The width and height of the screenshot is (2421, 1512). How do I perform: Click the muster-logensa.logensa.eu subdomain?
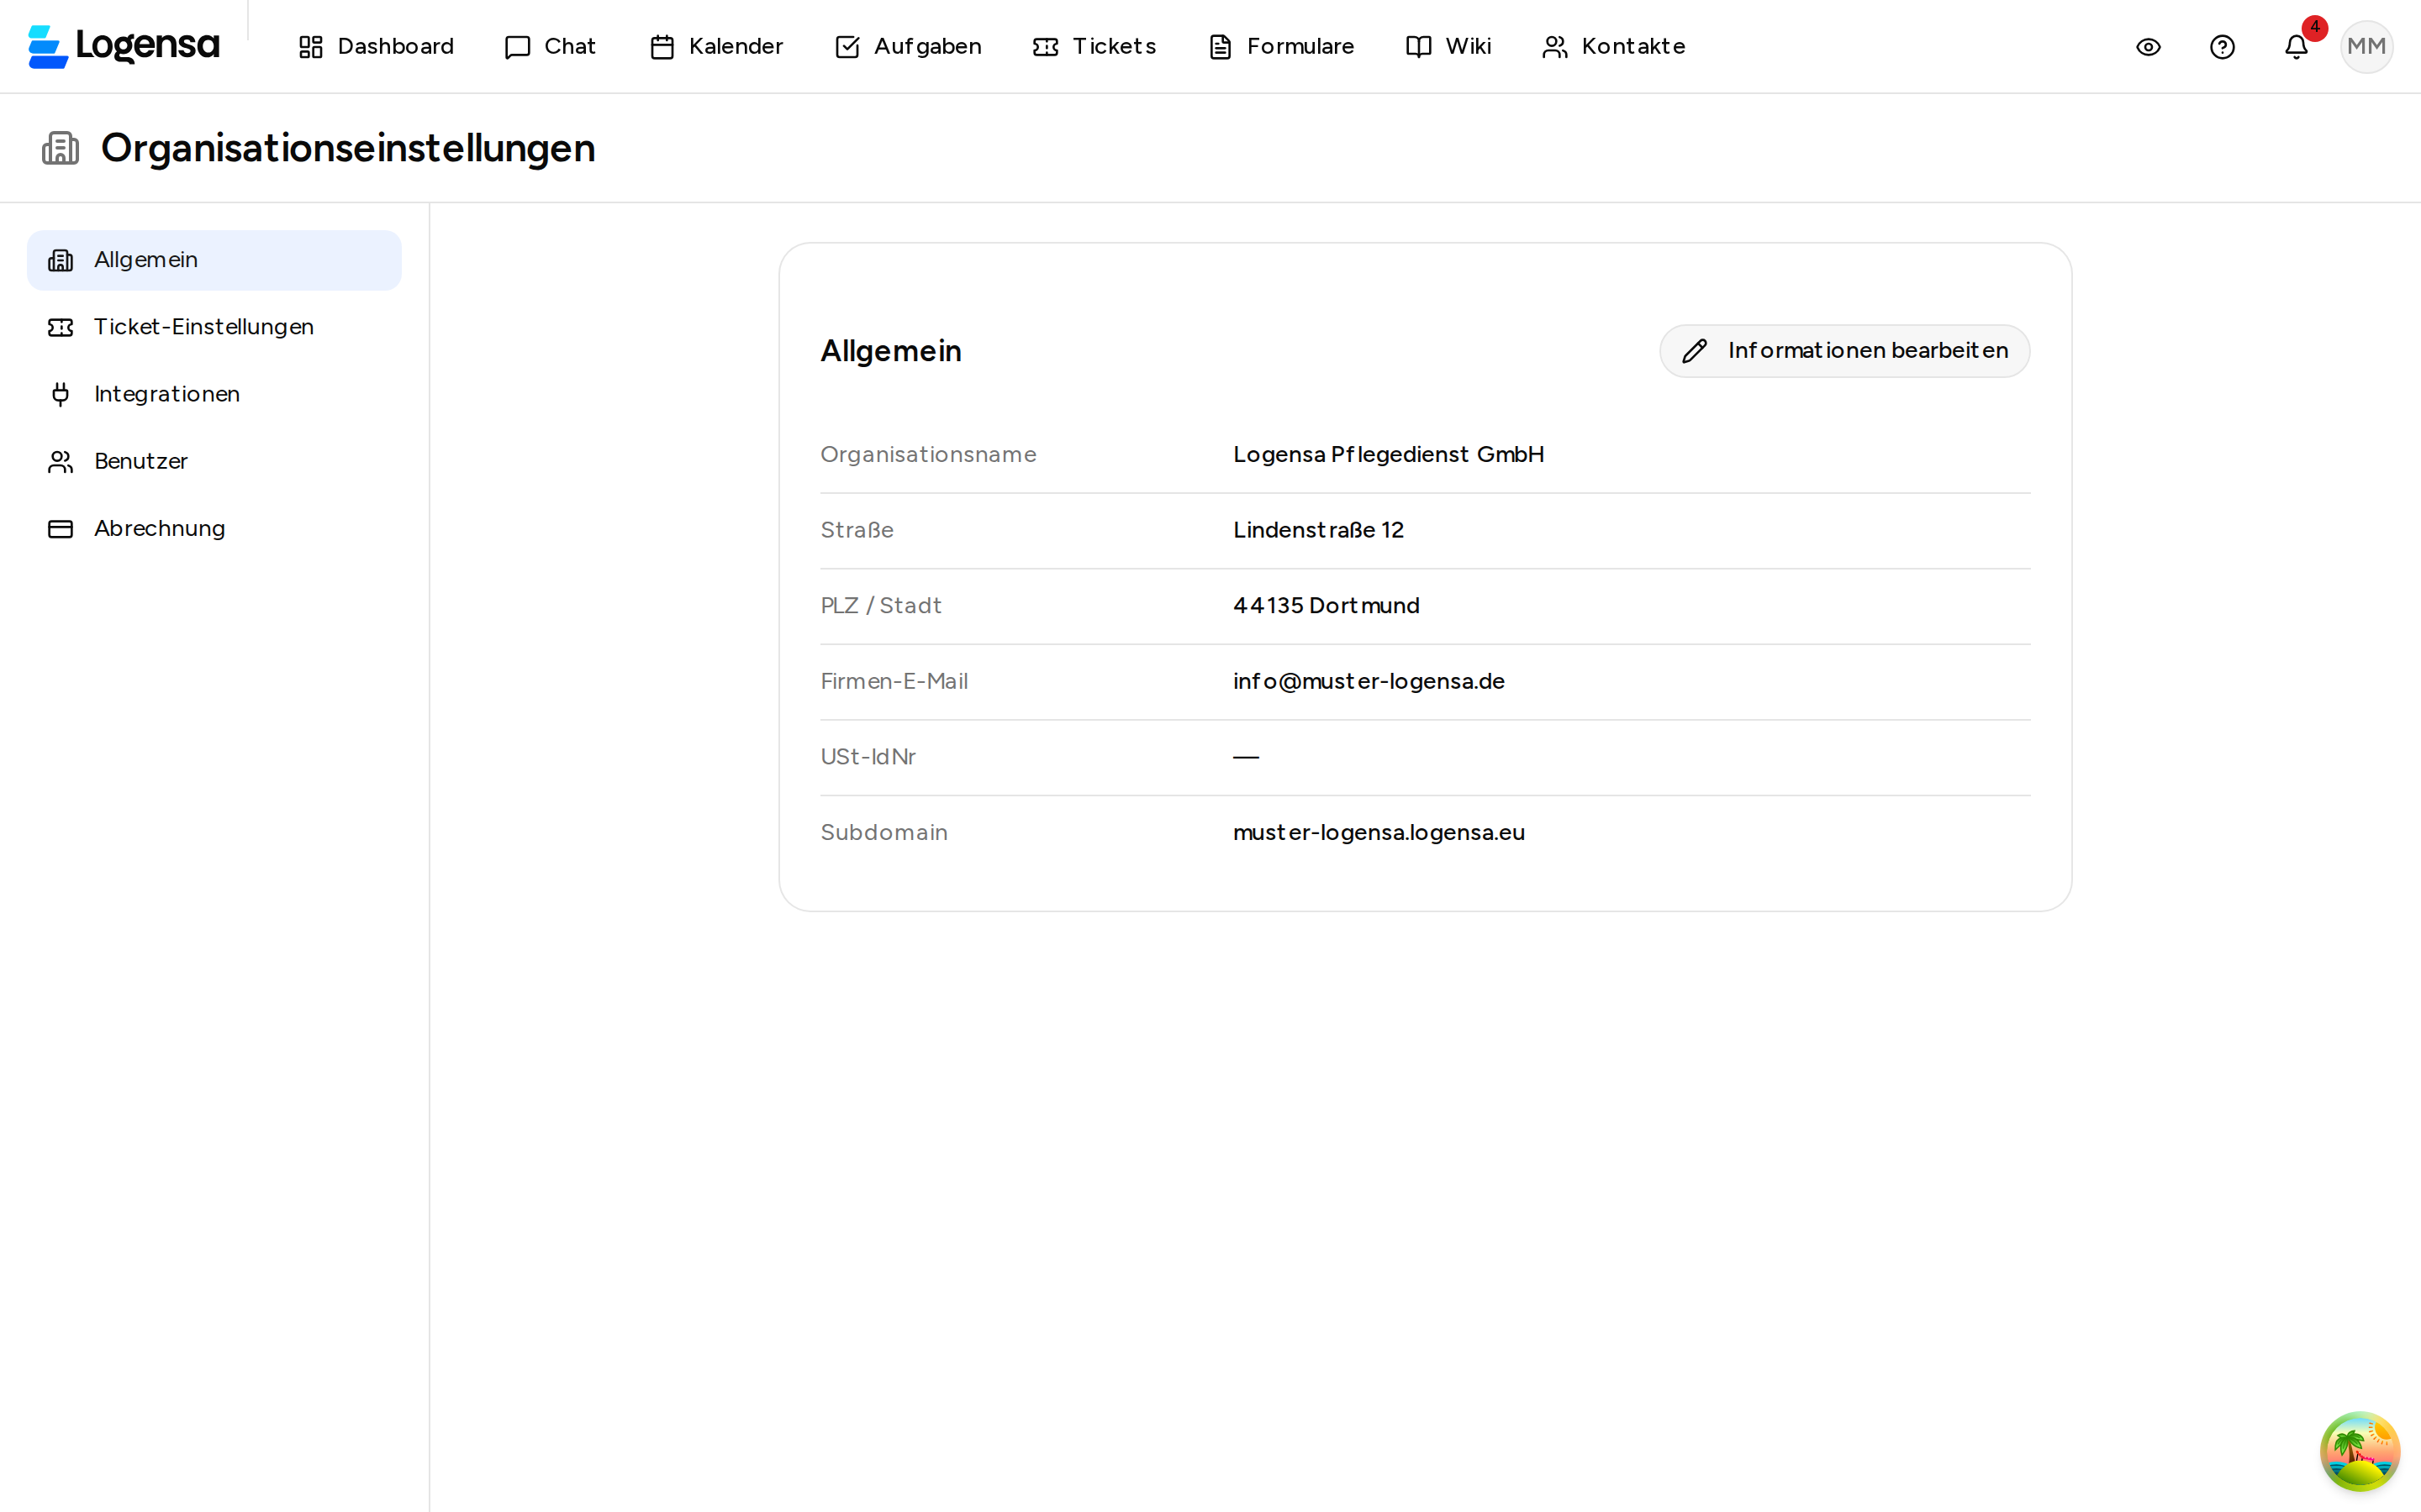click(1379, 833)
